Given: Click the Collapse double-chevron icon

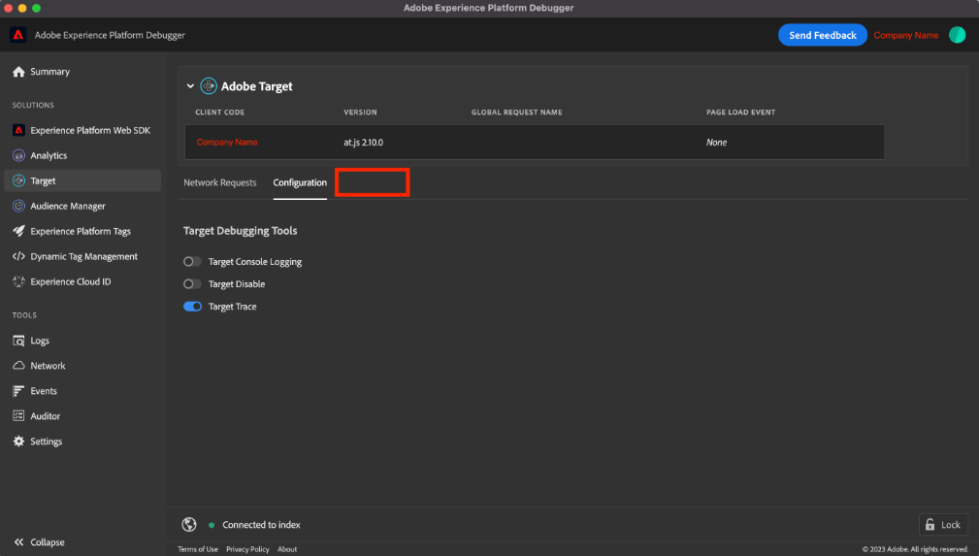Looking at the screenshot, I should click(18, 542).
